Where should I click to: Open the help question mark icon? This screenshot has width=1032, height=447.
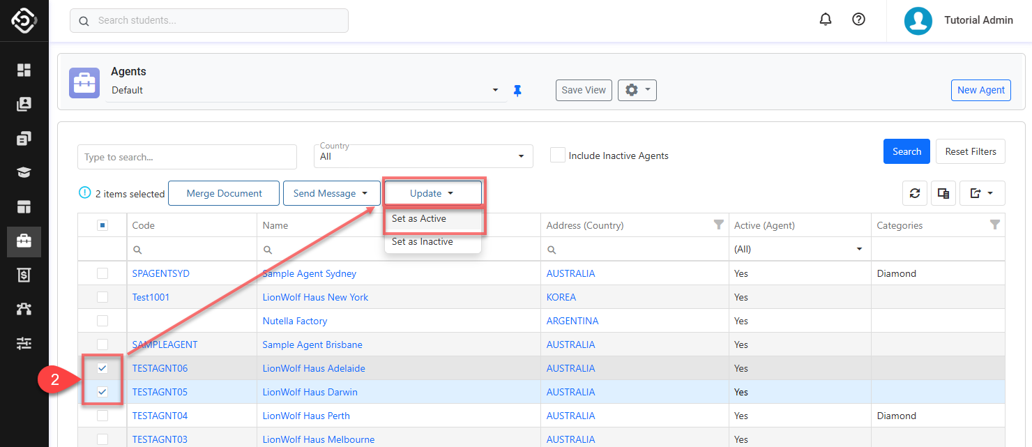click(x=859, y=20)
